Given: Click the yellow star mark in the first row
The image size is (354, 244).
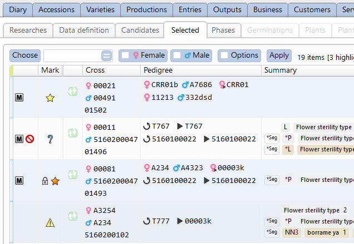Looking at the screenshot, I should pos(50,98).
